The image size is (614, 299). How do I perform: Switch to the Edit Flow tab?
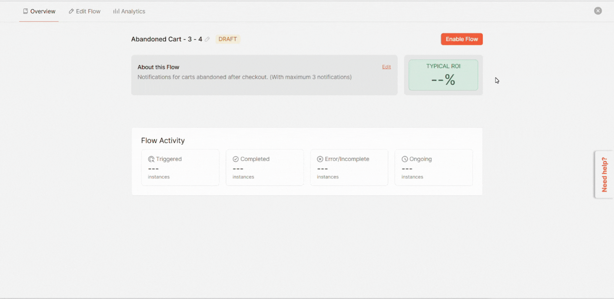tap(84, 11)
